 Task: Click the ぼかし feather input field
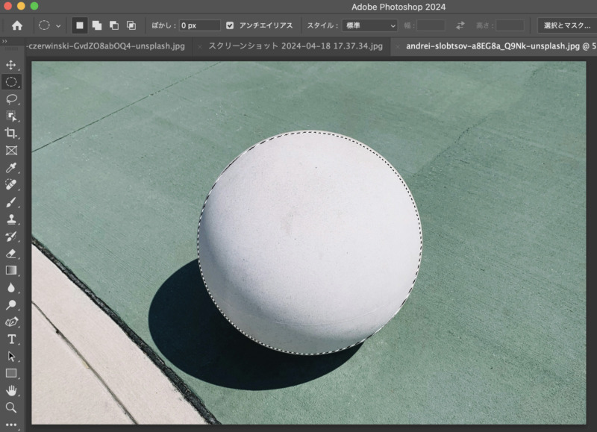(x=200, y=25)
